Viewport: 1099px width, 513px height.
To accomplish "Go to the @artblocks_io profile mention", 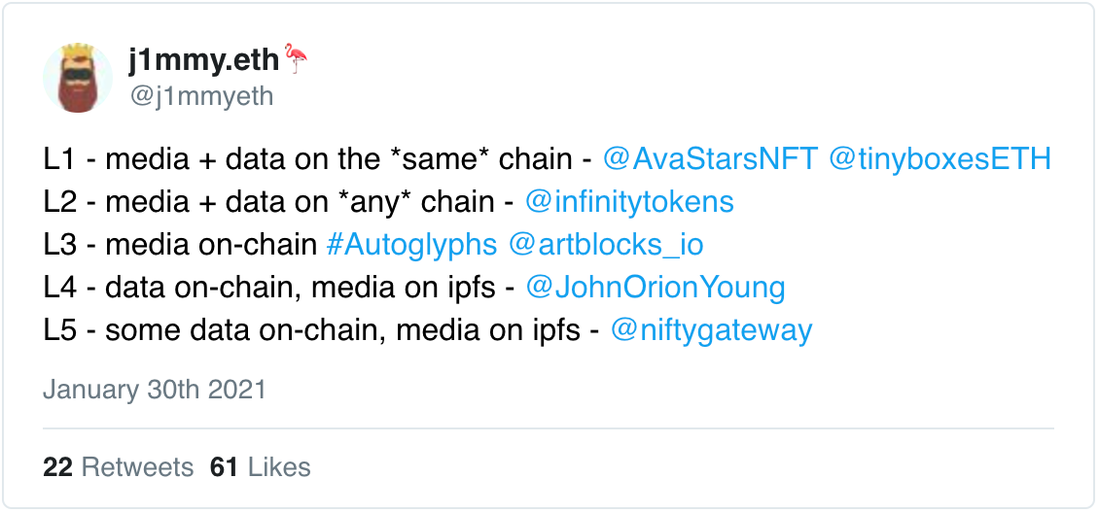I will 606,244.
